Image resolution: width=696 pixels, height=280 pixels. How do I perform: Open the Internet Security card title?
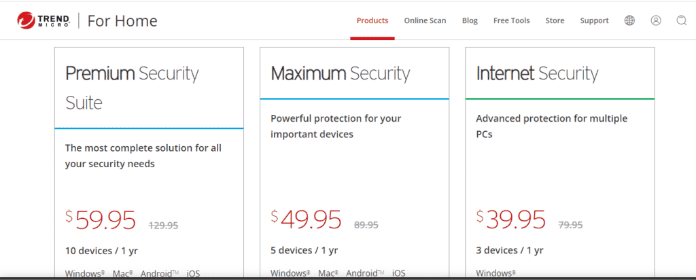point(537,73)
